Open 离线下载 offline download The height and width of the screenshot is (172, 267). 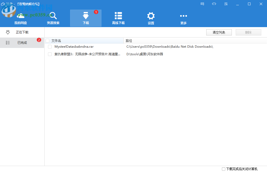[x=118, y=18]
